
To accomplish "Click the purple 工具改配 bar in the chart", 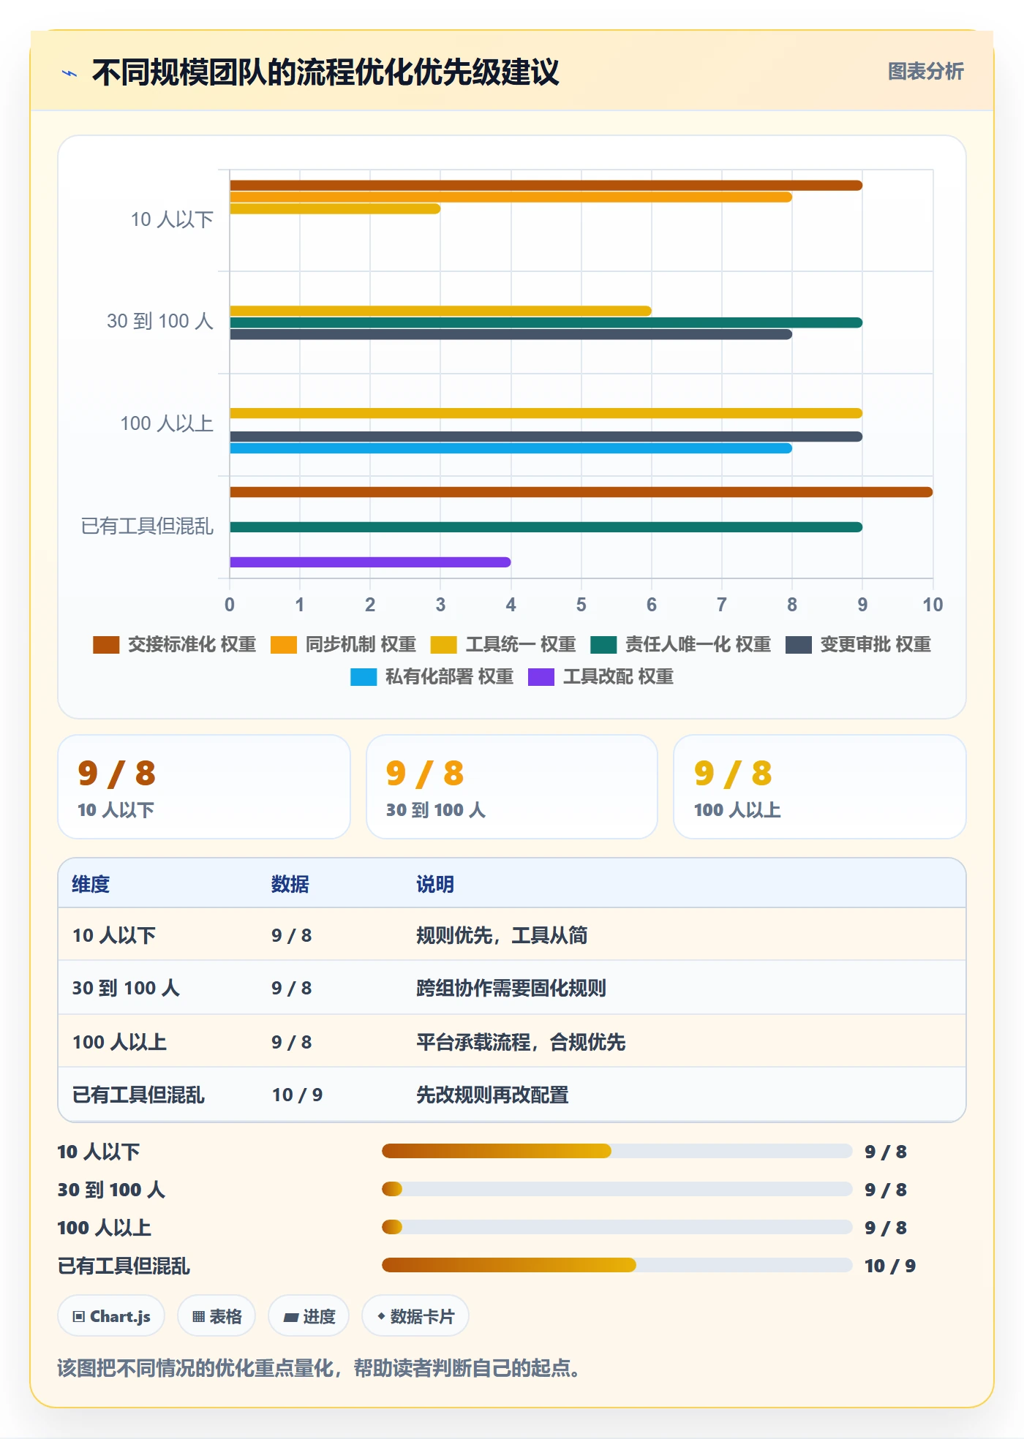I will [x=370, y=562].
